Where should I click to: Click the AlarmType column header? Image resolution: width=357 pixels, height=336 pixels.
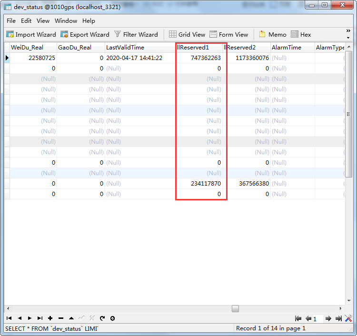pyautogui.click(x=330, y=47)
